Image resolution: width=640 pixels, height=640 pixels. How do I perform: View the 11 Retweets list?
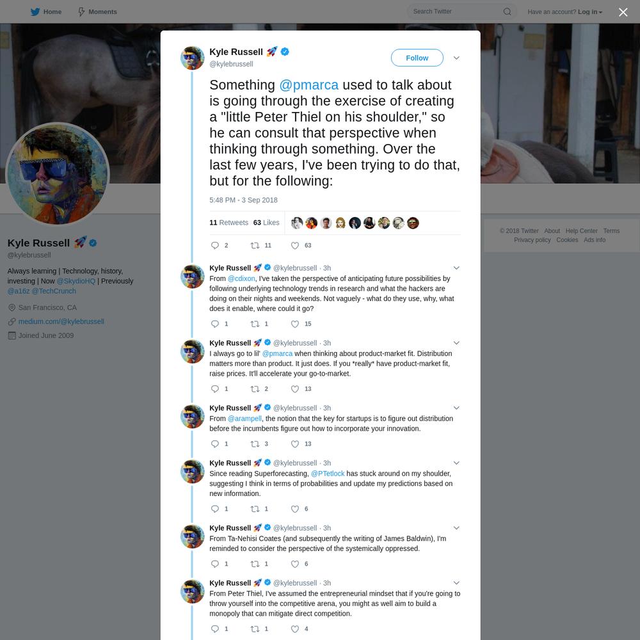point(228,223)
